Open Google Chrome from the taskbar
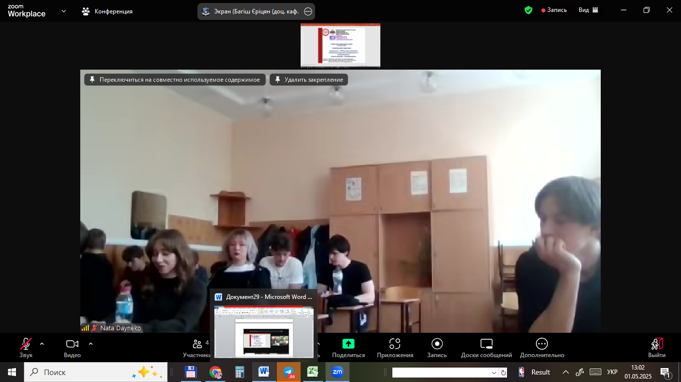The image size is (681, 382). [215, 372]
